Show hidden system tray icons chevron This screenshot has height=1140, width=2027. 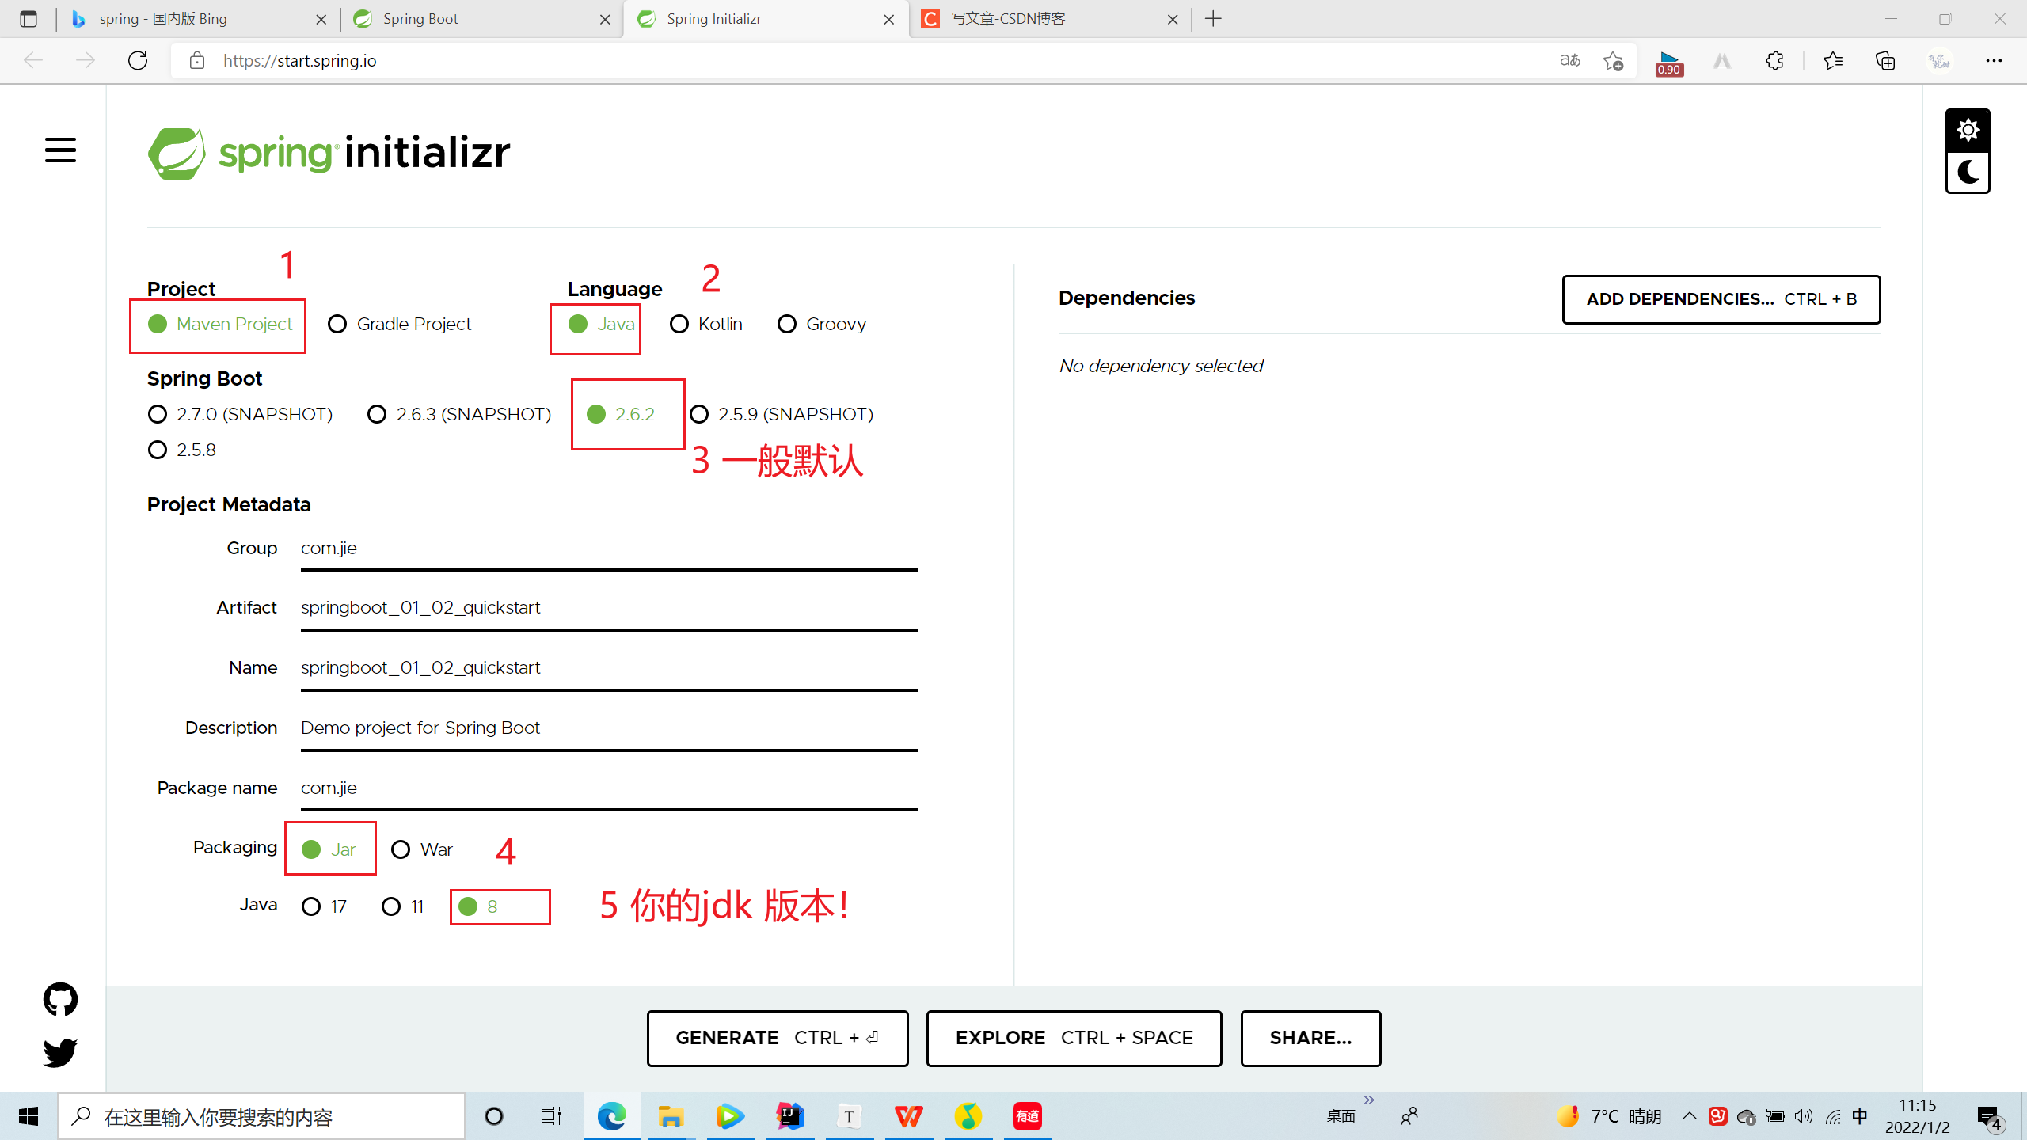tap(1689, 1116)
